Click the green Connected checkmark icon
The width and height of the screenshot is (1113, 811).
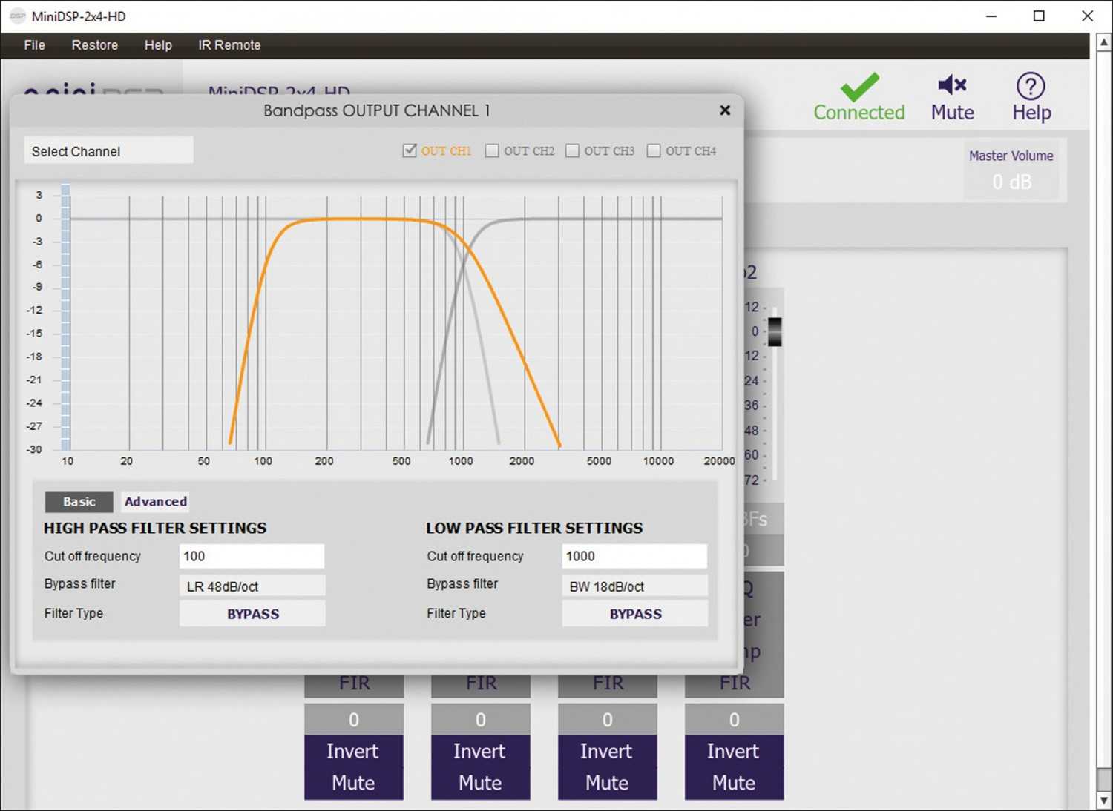(x=859, y=86)
